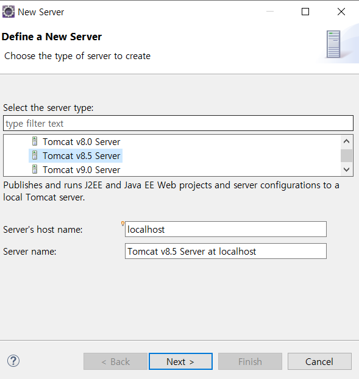The height and width of the screenshot is (379, 359).
Task: Click the scrollbar up arrow in server list
Action: 346,141
